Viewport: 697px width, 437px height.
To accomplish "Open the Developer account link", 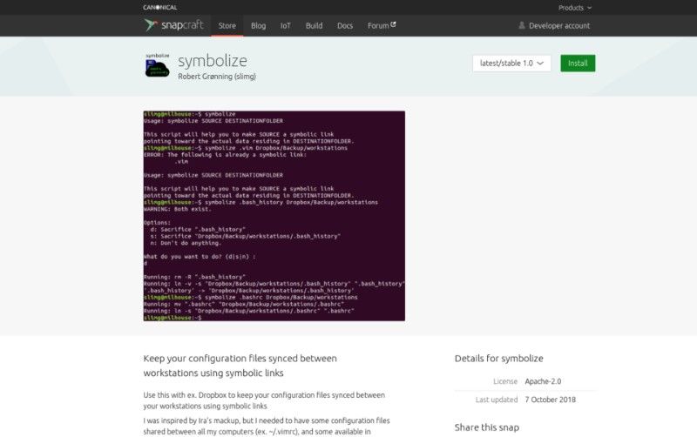I will 558,26.
